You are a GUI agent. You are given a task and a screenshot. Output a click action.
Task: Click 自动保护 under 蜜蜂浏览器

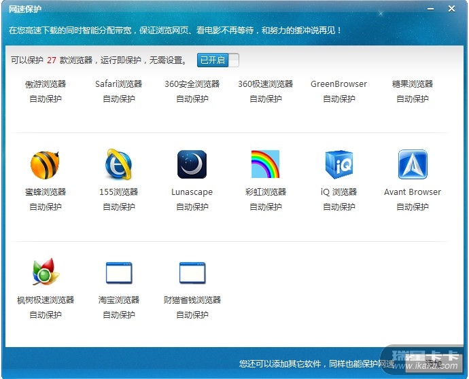(x=46, y=206)
